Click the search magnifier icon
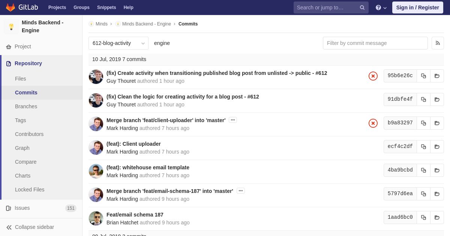 (x=362, y=7)
